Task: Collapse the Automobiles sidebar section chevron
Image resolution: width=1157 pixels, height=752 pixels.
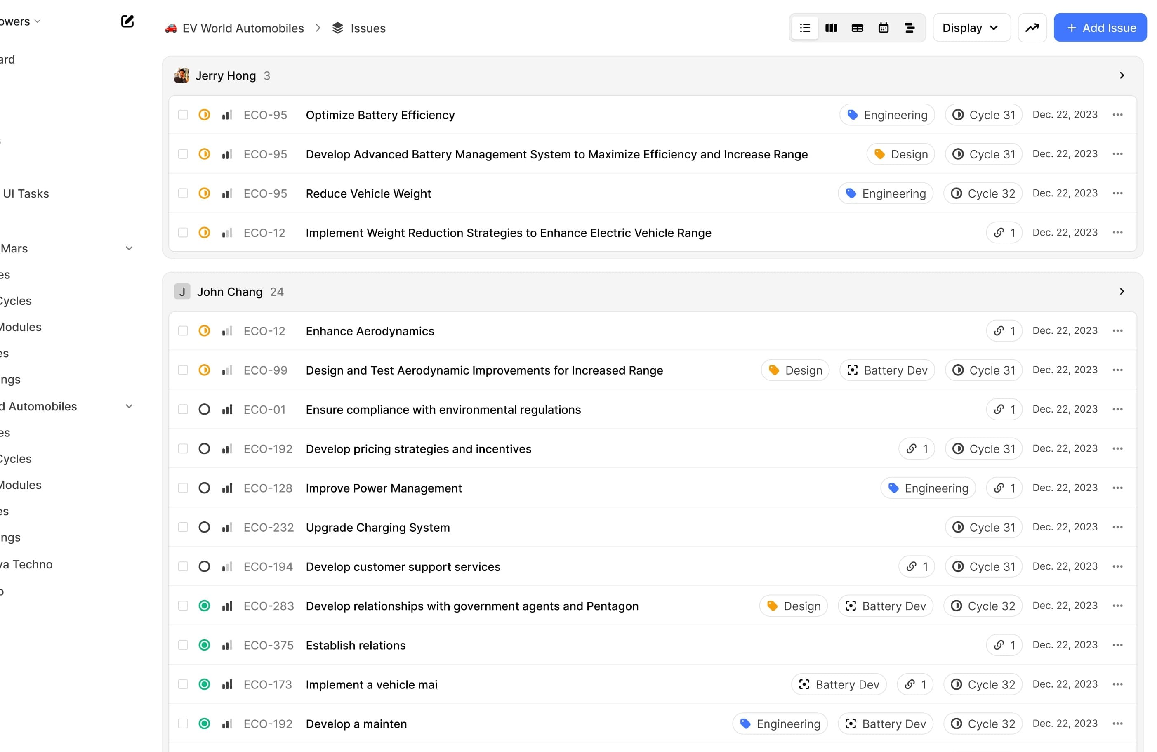Action: point(129,406)
